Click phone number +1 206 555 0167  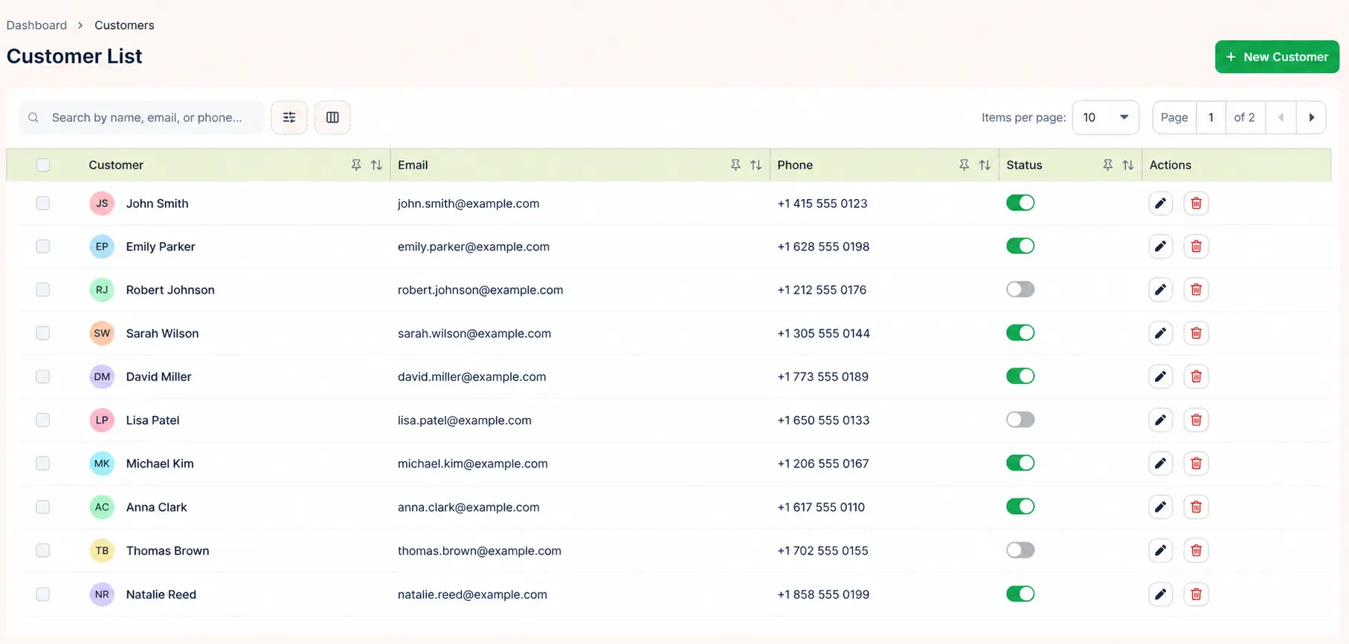(823, 464)
